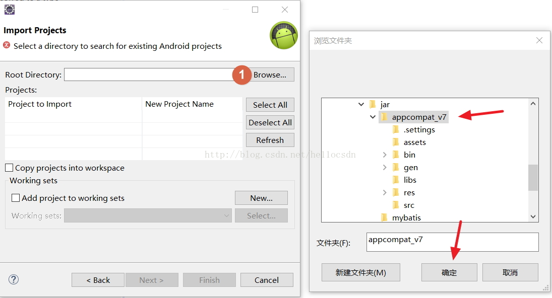This screenshot has width=552, height=298.
Task: Expand the gen folder node
Action: click(385, 167)
